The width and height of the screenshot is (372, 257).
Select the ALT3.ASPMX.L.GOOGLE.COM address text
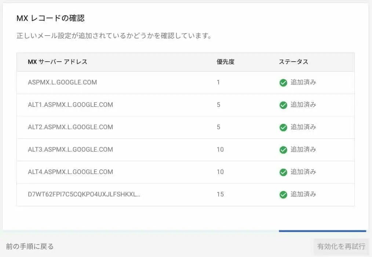pyautogui.click(x=70, y=149)
